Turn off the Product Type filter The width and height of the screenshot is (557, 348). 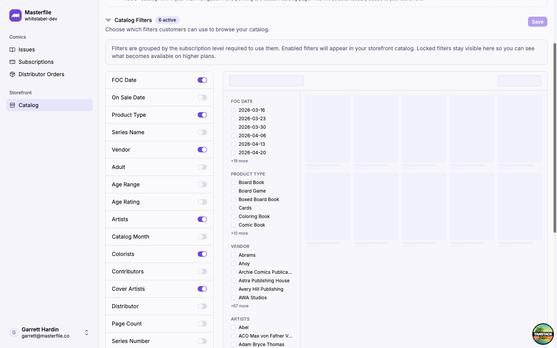click(x=202, y=115)
